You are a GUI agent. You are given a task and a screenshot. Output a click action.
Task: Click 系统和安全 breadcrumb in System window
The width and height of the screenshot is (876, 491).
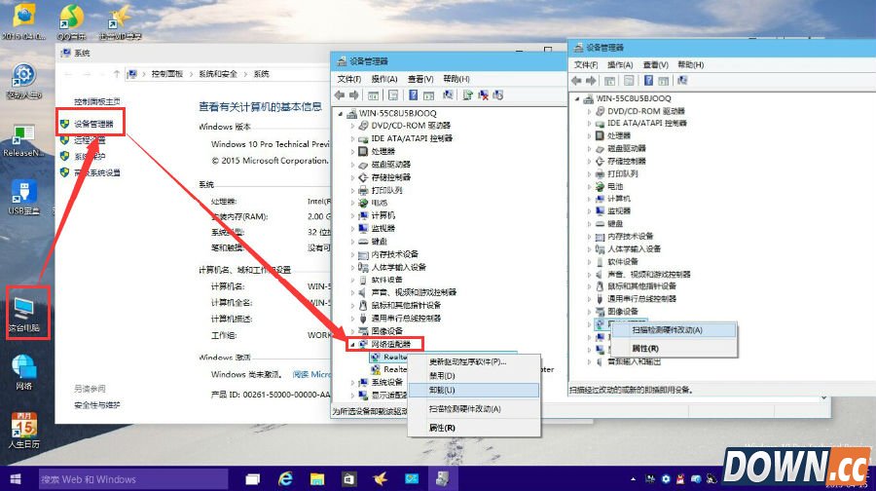pyautogui.click(x=218, y=74)
